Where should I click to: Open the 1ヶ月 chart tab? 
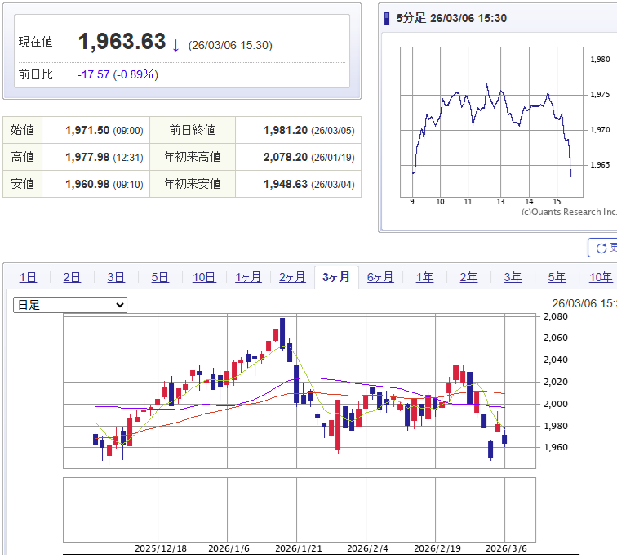pyautogui.click(x=248, y=277)
